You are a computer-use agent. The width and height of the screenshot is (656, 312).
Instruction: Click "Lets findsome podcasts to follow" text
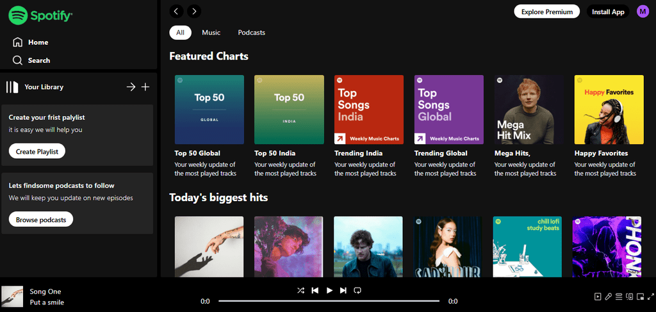tap(61, 186)
